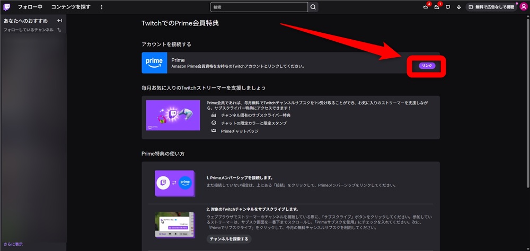Image resolution: width=530 pixels, height=251 pixels.
Task: Focus the 検索 search field
Action: (259, 7)
